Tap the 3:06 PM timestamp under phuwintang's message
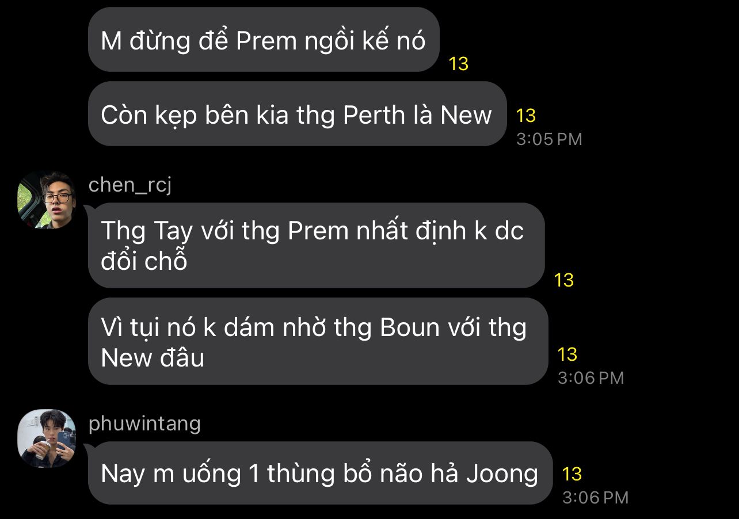This screenshot has width=739, height=519. [x=595, y=498]
